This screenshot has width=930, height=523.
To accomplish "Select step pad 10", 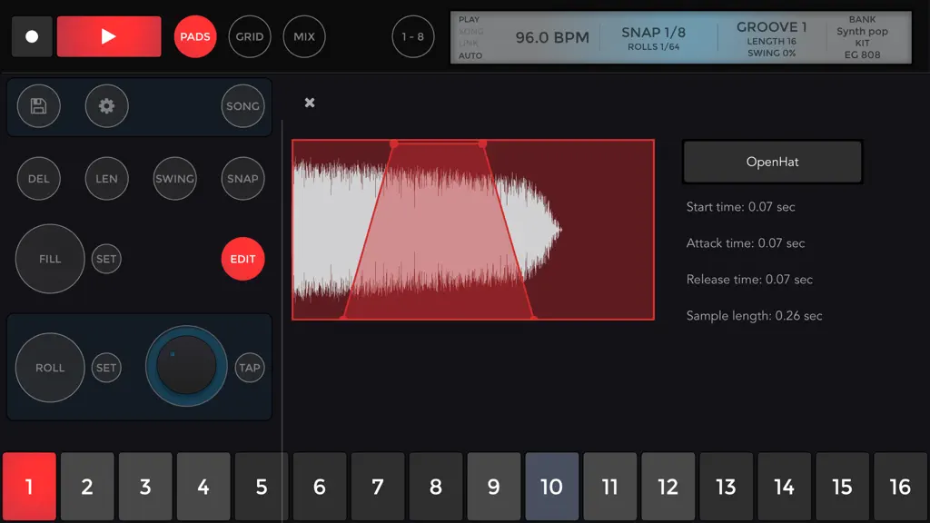I will (551, 487).
